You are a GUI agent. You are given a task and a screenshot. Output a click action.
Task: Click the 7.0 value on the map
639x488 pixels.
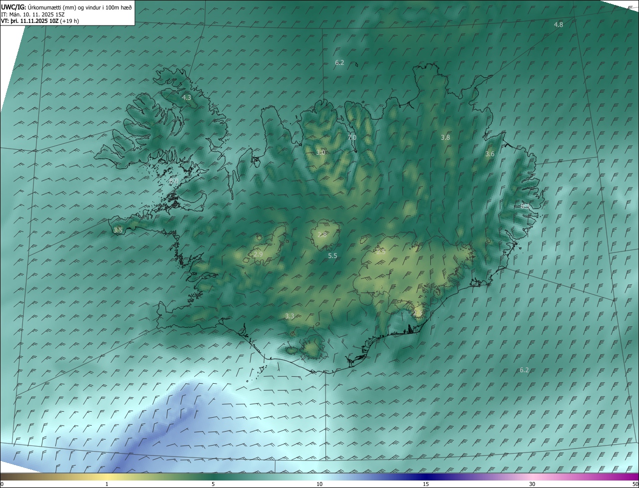(352, 137)
